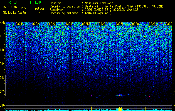Click the 0330 time marker
Image resolution: width=175 pixels, height=111 pixels.
(169, 24)
